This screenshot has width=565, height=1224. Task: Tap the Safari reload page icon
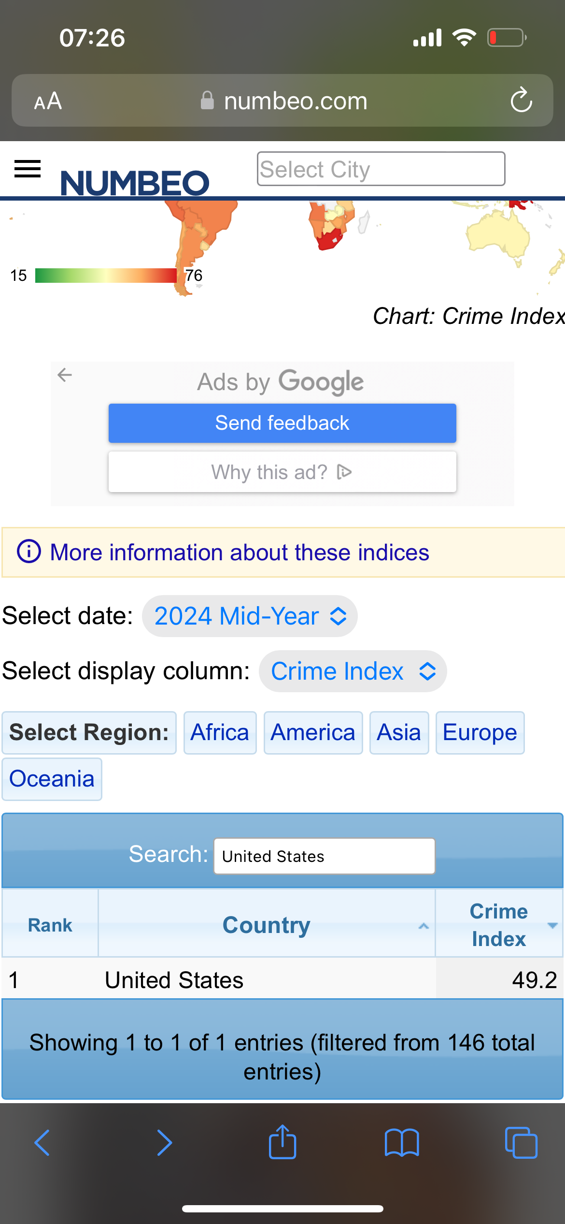tap(521, 101)
